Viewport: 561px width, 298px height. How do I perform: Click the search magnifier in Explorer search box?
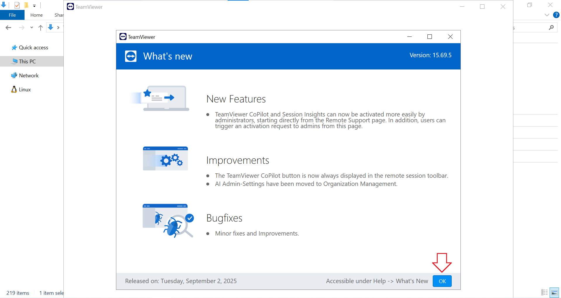tap(551, 28)
